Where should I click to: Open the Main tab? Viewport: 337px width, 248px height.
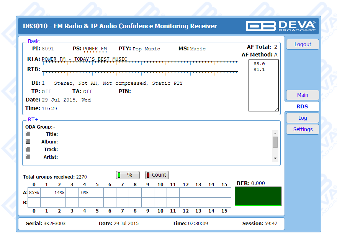303,95
